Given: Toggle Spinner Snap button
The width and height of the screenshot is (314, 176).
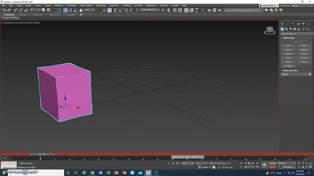Looking at the screenshot, I should tap(131, 10).
